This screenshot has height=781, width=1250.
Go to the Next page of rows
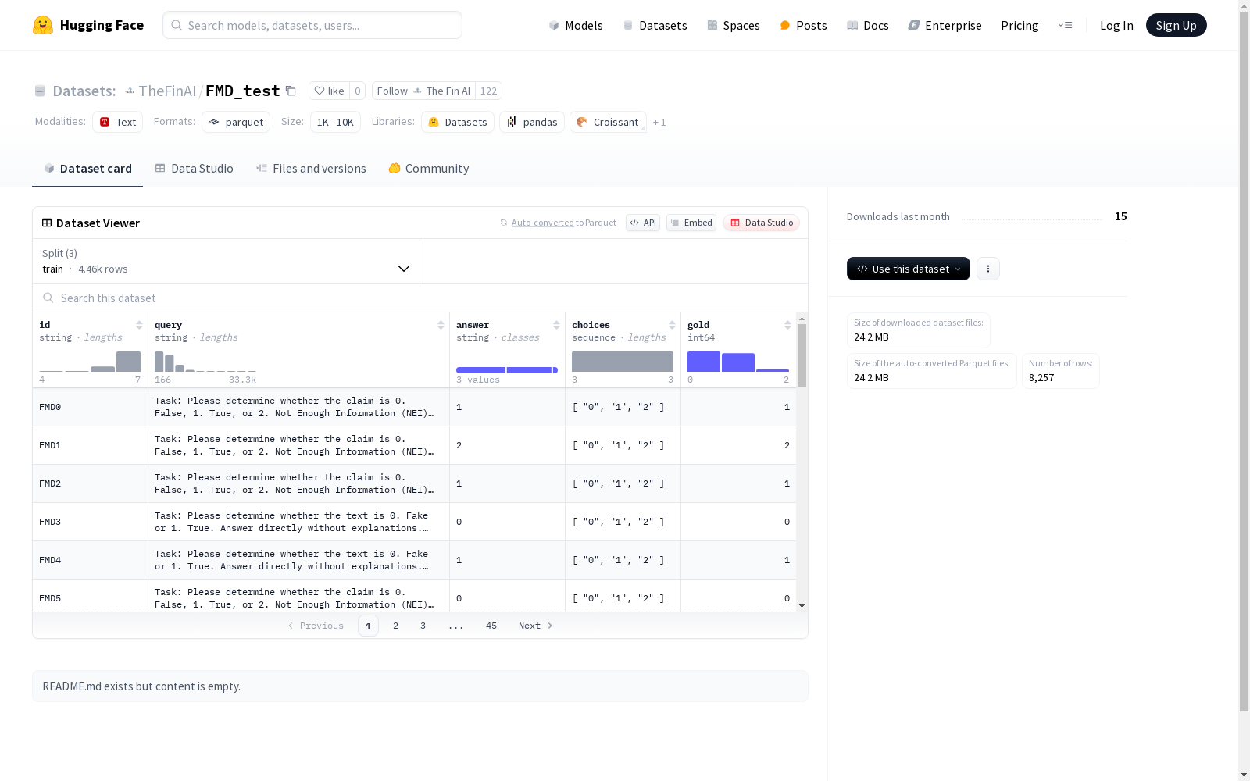pos(536,626)
